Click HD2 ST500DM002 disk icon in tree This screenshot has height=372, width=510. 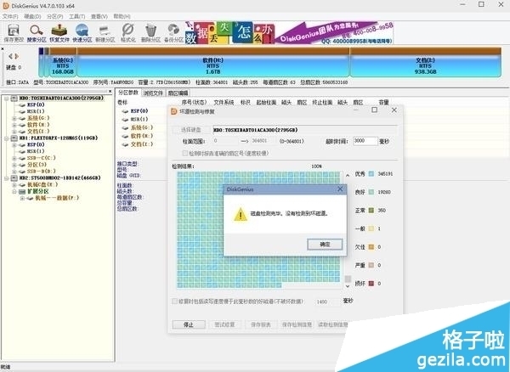(14, 178)
